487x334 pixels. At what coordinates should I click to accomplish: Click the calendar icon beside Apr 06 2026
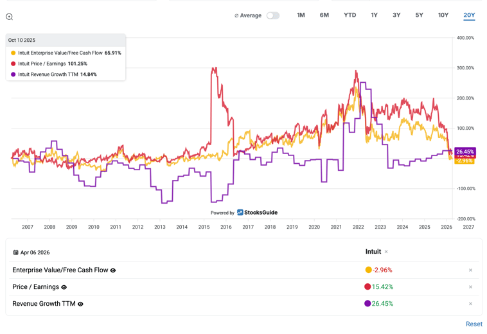pos(15,253)
